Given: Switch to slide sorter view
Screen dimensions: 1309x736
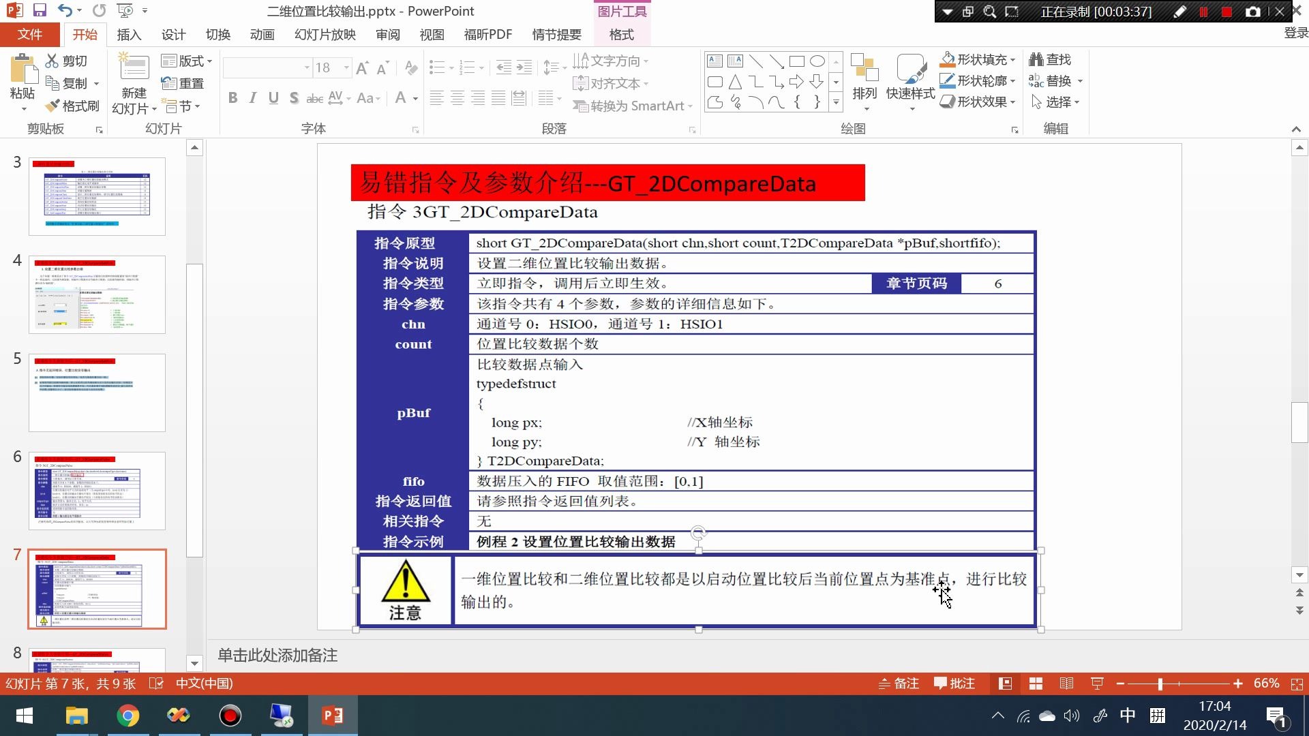Looking at the screenshot, I should (1036, 684).
